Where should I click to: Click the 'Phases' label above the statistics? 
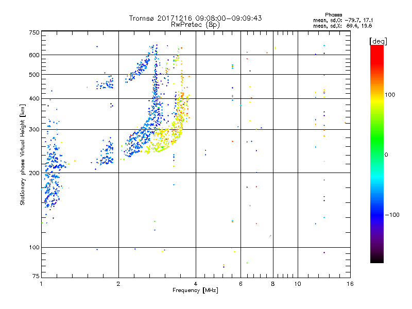click(x=333, y=15)
